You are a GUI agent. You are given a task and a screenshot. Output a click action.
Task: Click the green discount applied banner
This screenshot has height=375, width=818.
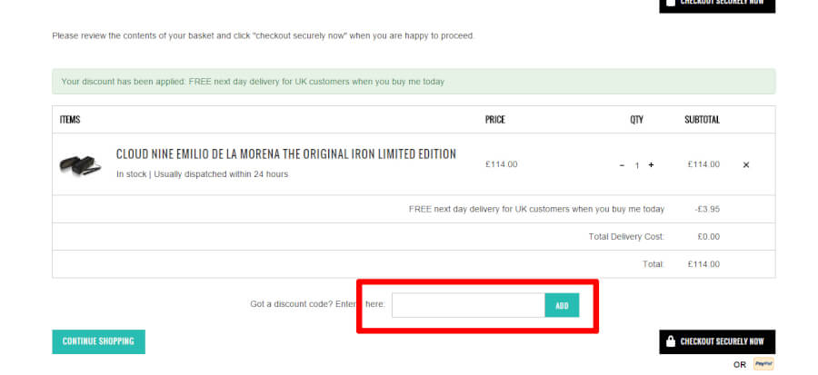coord(414,82)
